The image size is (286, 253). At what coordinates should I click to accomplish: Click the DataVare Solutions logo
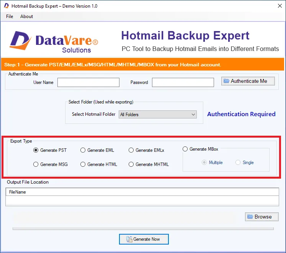click(x=54, y=42)
